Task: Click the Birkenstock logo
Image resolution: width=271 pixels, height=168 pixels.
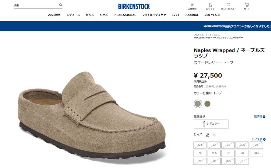Action: (x=134, y=6)
